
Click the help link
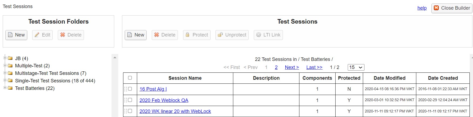[422, 8]
